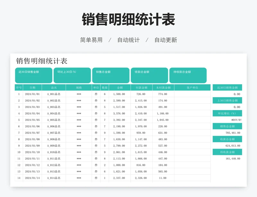Select the 规格 column header
This screenshot has width=257, height=197.
pos(79,88)
